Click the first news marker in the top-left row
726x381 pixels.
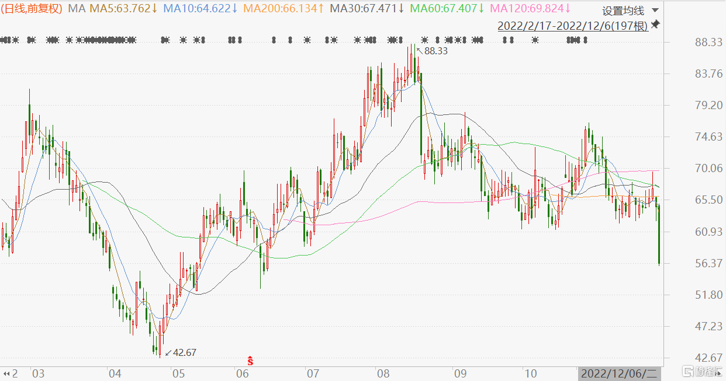pyautogui.click(x=5, y=40)
